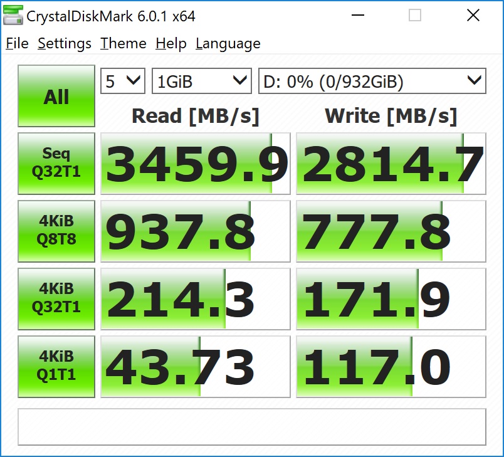Select the Seq read result 3459.9
504x457 pixels.
[x=196, y=163]
